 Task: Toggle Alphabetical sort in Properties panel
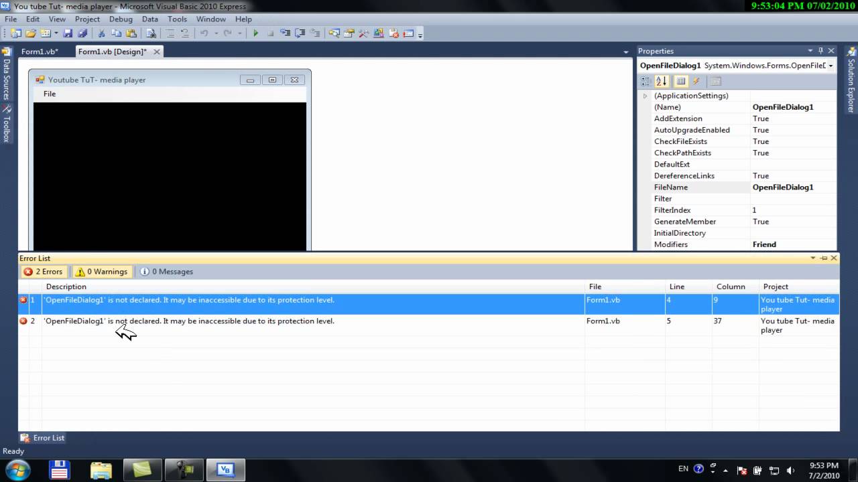[x=662, y=81]
